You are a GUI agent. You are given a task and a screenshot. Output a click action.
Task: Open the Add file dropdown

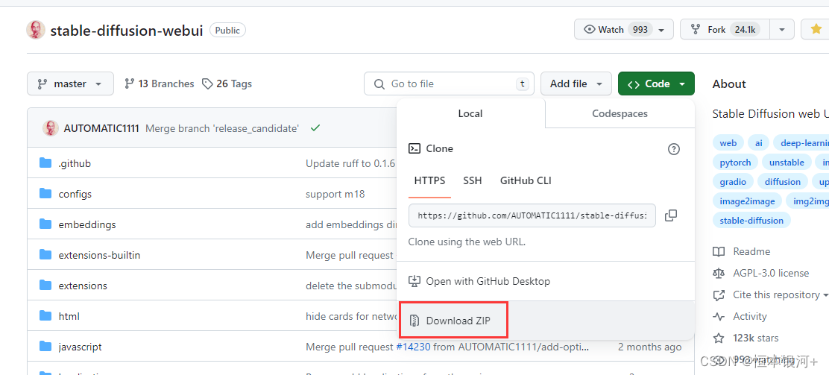click(576, 83)
